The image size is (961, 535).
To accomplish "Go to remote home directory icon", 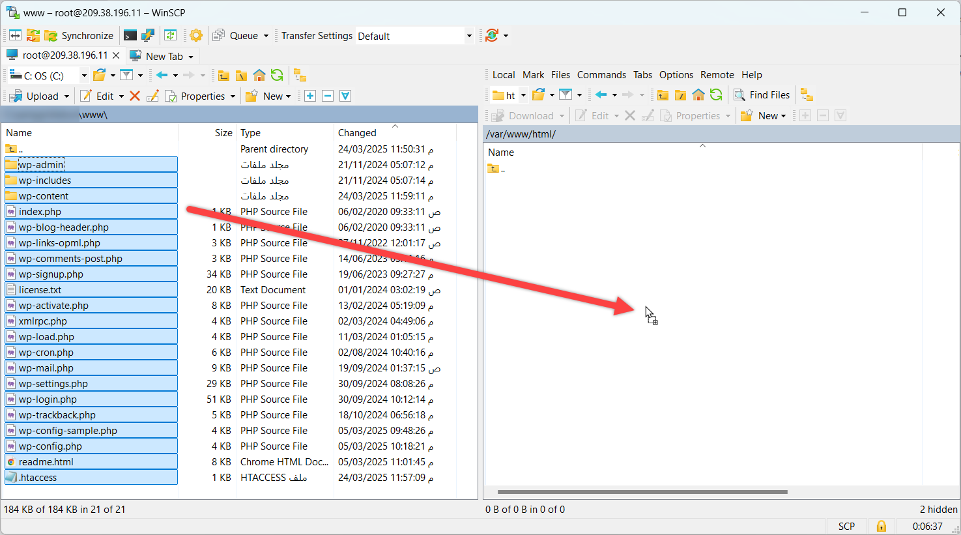I will click(698, 94).
